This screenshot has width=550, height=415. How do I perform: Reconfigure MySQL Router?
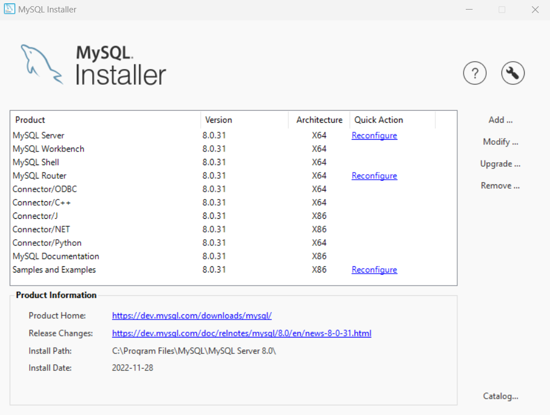(374, 176)
